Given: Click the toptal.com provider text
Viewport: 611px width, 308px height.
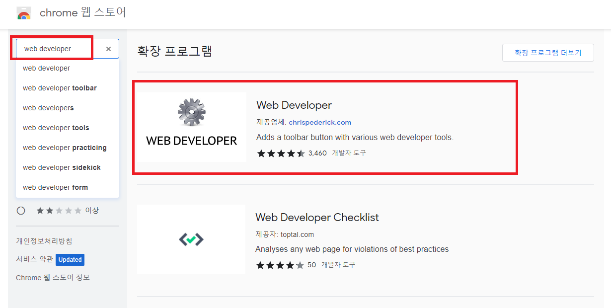Looking at the screenshot, I should point(297,234).
